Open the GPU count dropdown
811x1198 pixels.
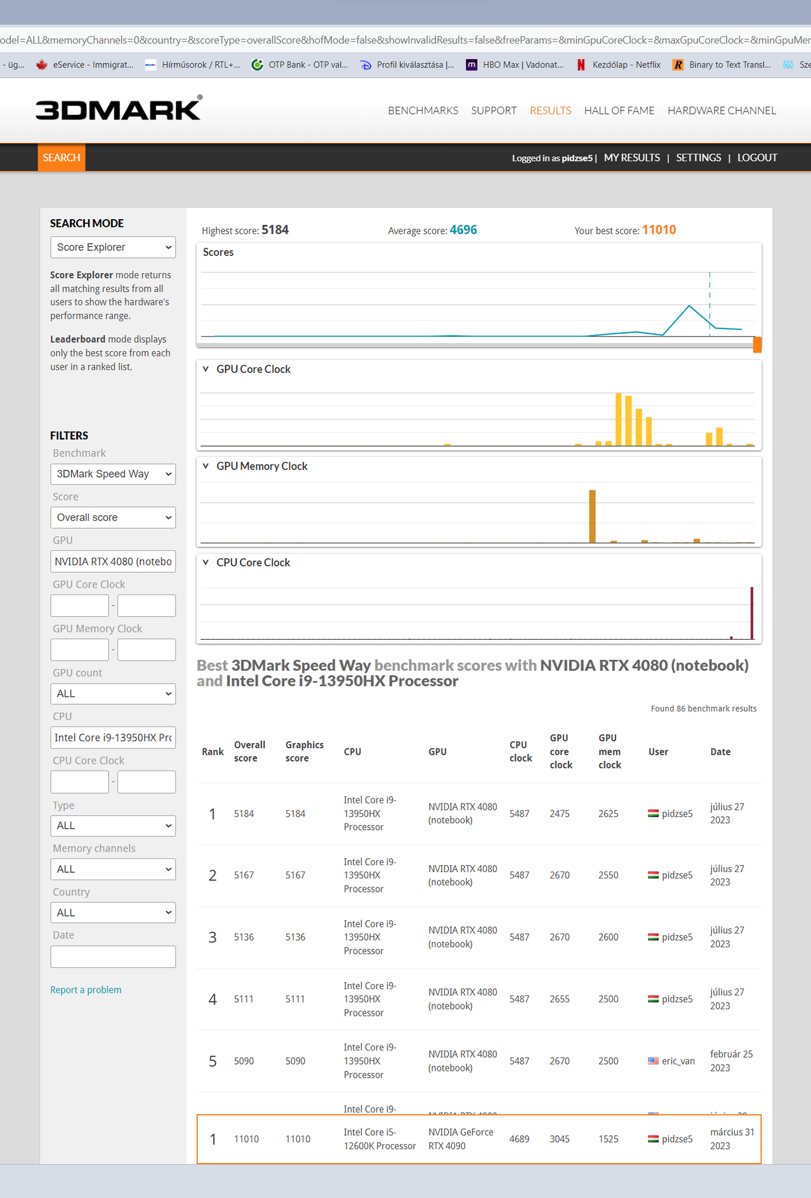113,694
